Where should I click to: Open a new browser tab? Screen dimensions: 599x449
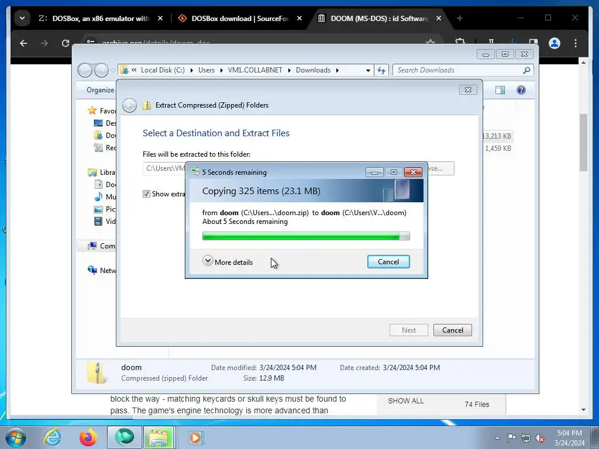[460, 18]
